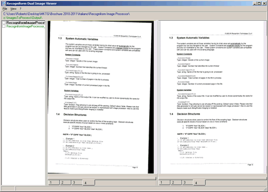Click the blue source folder path text
268x192 pixels.
(67, 14)
